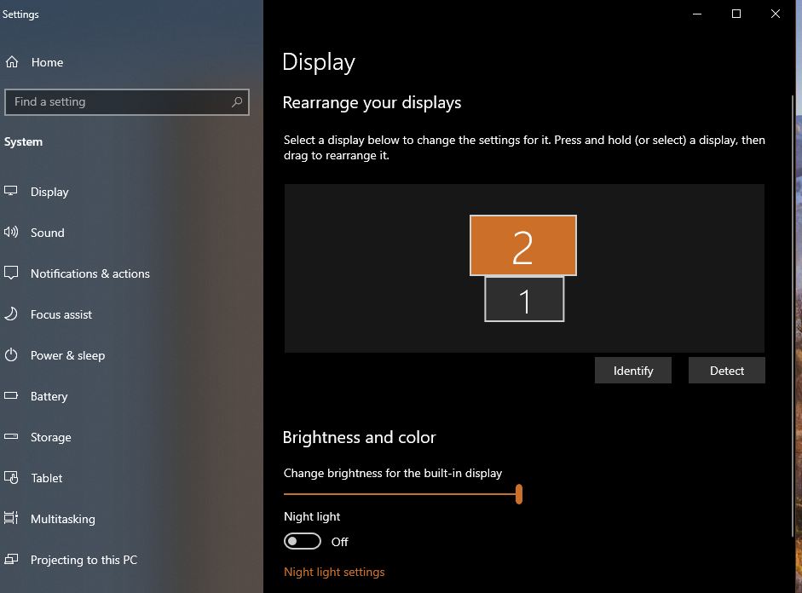Adjust the built-in display brightness slider
The height and width of the screenshot is (593, 802).
518,494
